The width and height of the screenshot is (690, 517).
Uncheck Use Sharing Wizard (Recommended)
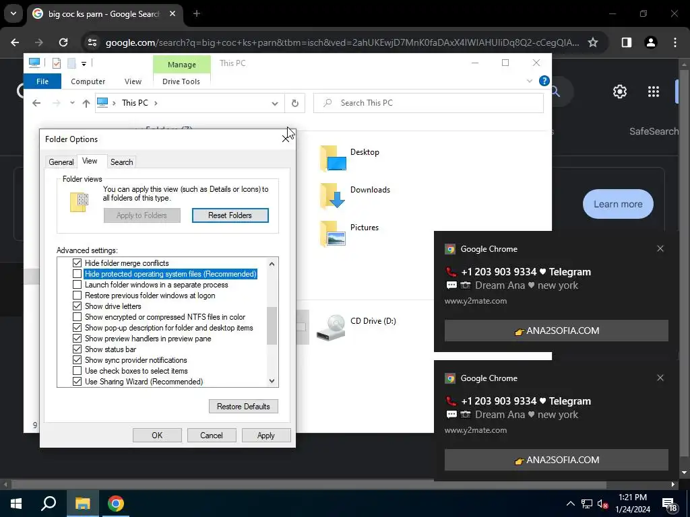coord(77,382)
